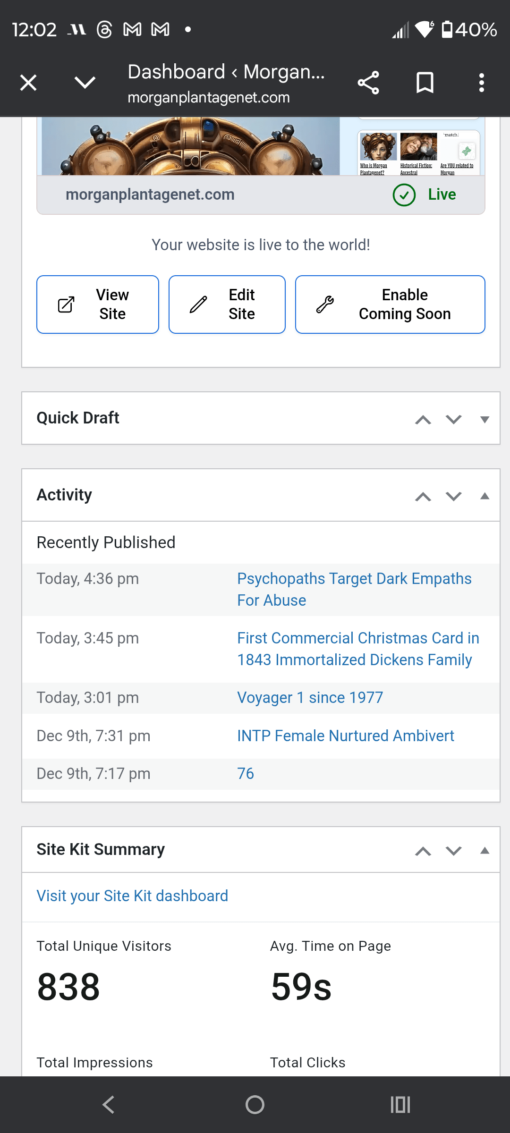Minimize tab with the down chevron
This screenshot has width=510, height=1133.
pyautogui.click(x=85, y=83)
